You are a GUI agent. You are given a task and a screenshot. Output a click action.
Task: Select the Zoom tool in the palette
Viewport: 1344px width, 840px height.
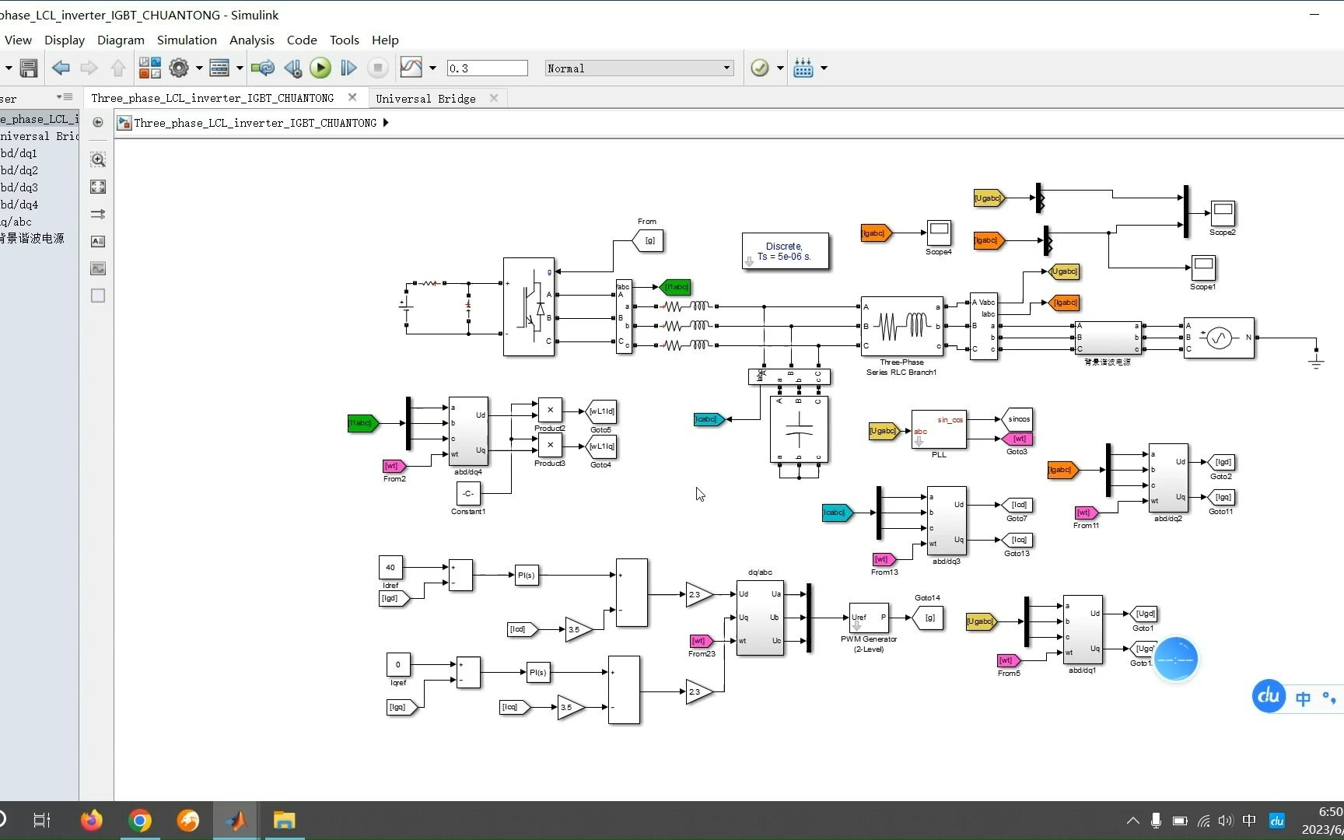pyautogui.click(x=98, y=160)
